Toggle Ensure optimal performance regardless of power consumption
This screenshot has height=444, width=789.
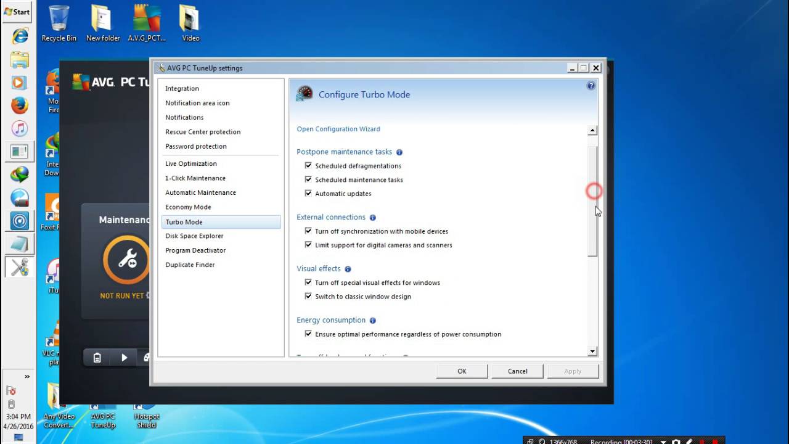[x=308, y=334]
